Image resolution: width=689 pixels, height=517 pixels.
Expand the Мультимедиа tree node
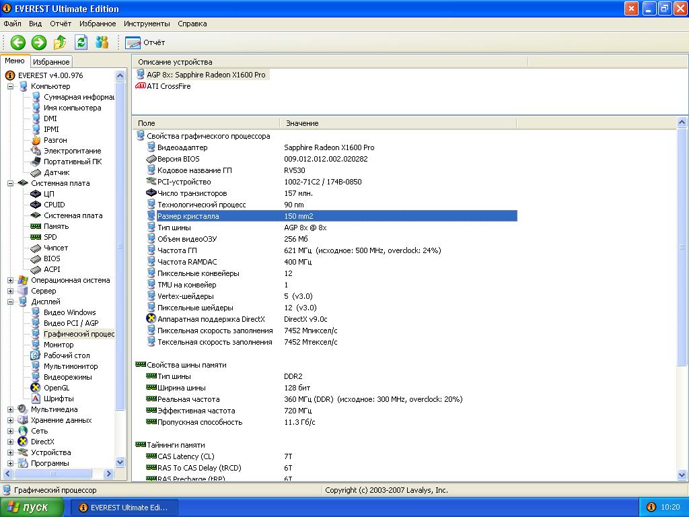[x=11, y=409]
